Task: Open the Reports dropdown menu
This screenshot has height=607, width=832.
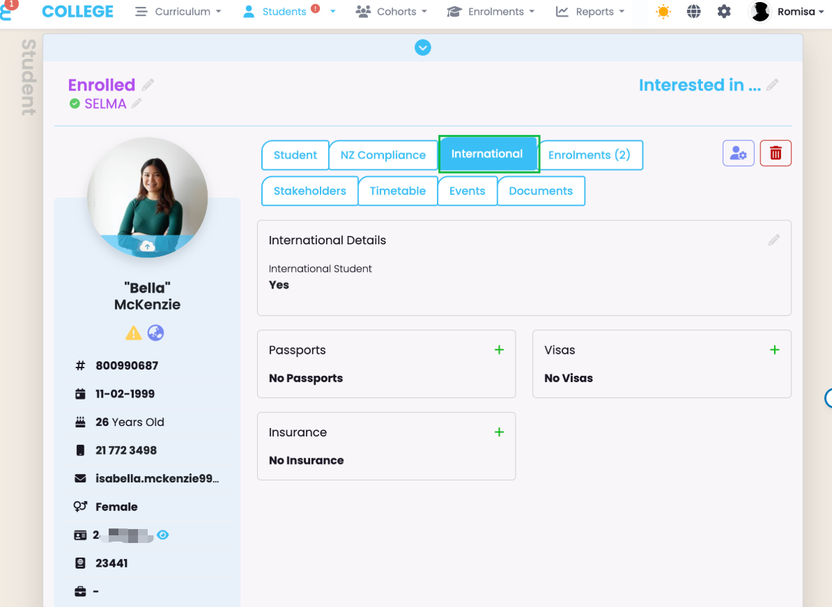Action: point(590,12)
